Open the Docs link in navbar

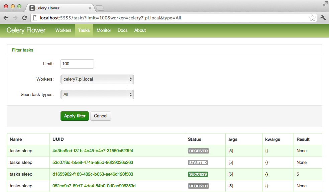point(122,30)
